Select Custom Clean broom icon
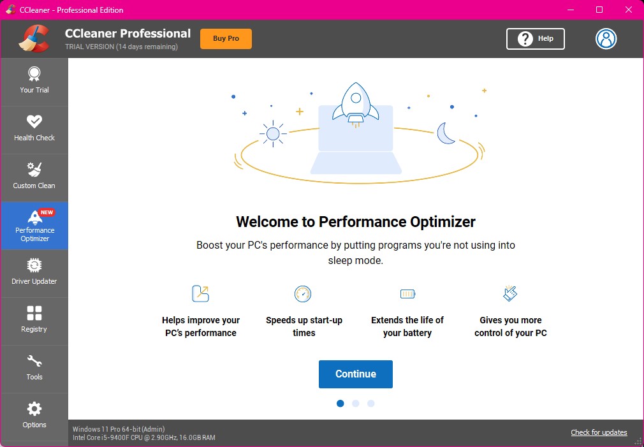This screenshot has width=644, height=447. (34, 170)
